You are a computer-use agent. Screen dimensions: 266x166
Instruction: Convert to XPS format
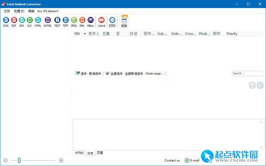[22, 22]
